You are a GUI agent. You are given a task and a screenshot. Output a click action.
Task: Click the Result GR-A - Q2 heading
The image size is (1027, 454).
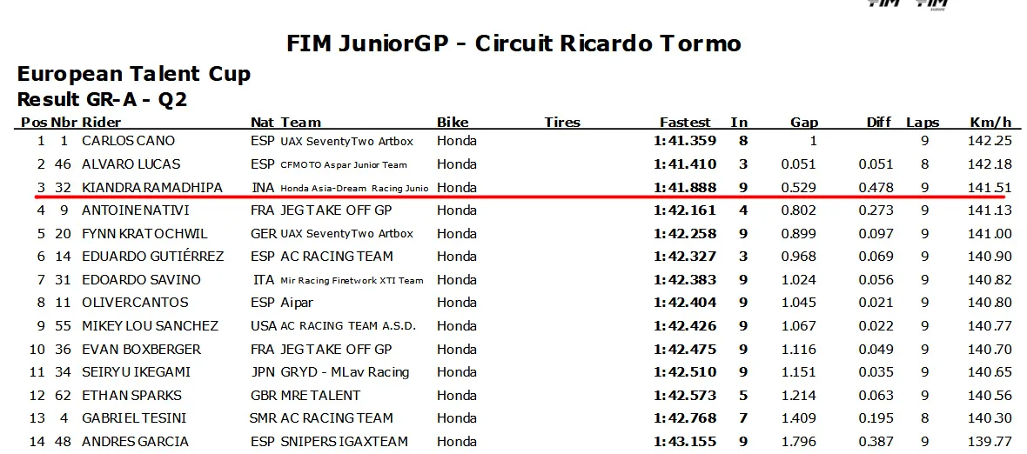102,99
